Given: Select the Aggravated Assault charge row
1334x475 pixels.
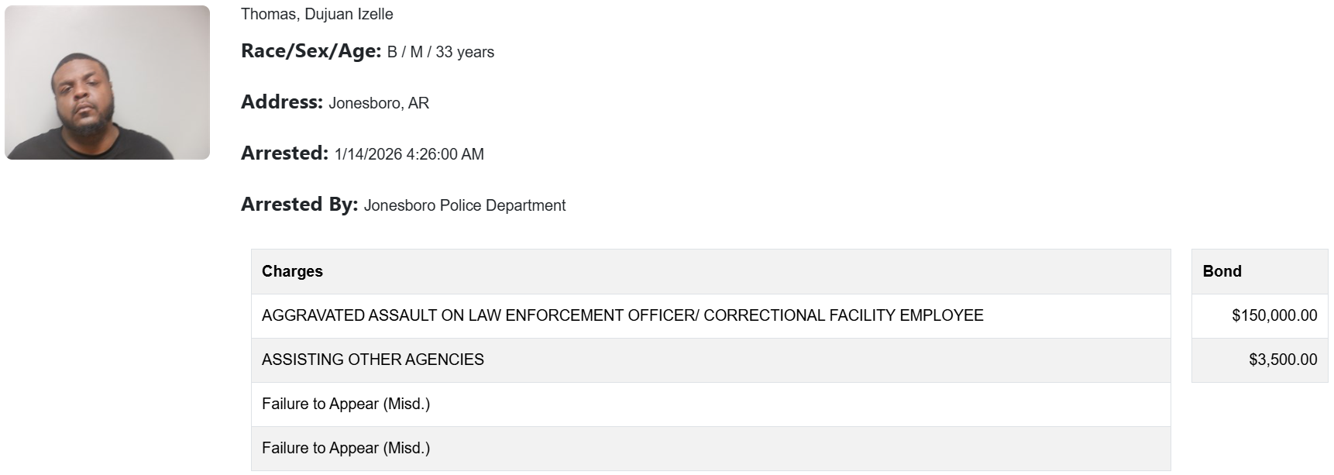Looking at the screenshot, I should pyautogui.click(x=622, y=315).
